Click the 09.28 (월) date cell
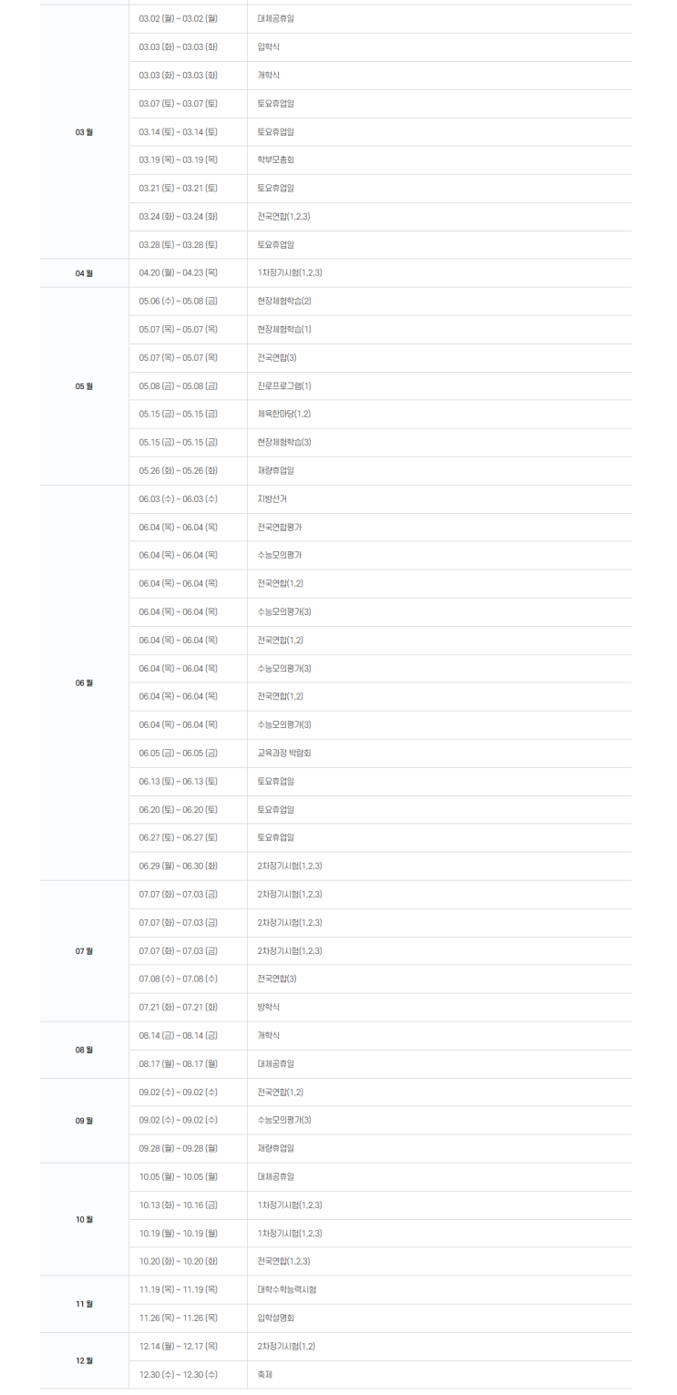The image size is (677, 1395). [178, 1149]
